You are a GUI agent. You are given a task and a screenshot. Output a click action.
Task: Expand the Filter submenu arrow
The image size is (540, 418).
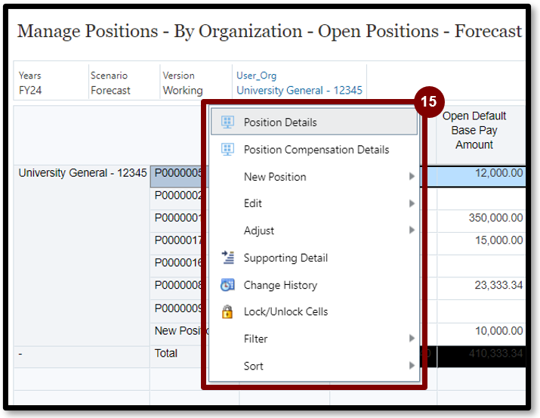(412, 339)
